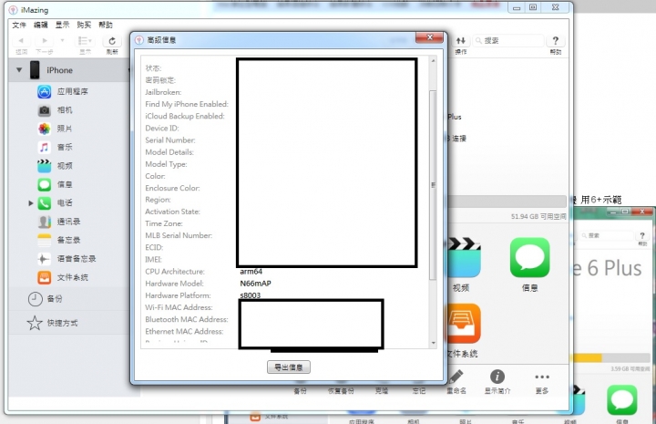This screenshot has height=424, width=656.
Task: Click the Serial Number label
Action: coord(169,140)
